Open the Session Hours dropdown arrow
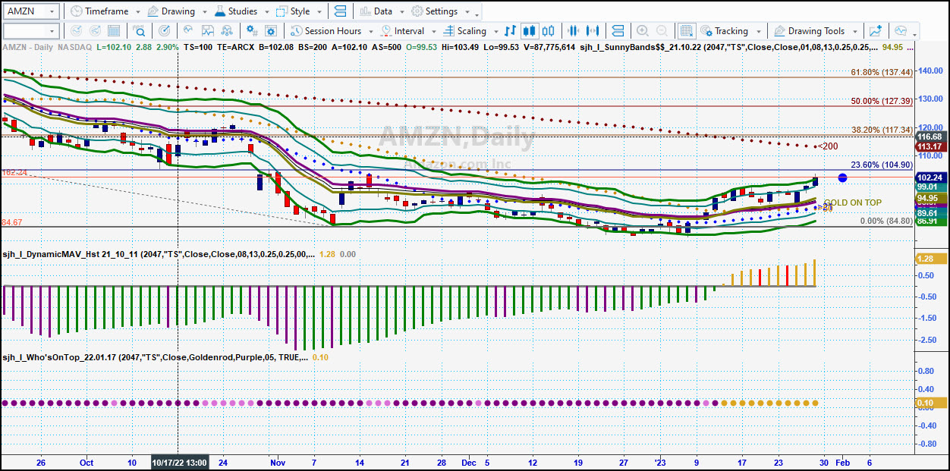The width and height of the screenshot is (950, 471). click(x=370, y=32)
